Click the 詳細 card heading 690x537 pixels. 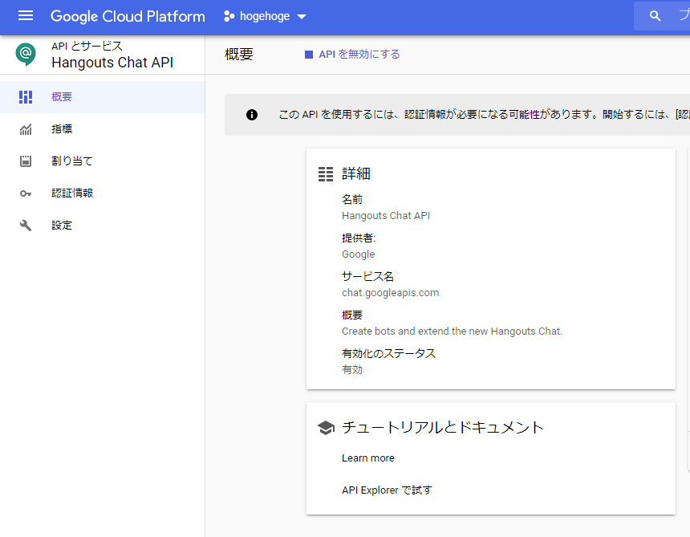(356, 174)
